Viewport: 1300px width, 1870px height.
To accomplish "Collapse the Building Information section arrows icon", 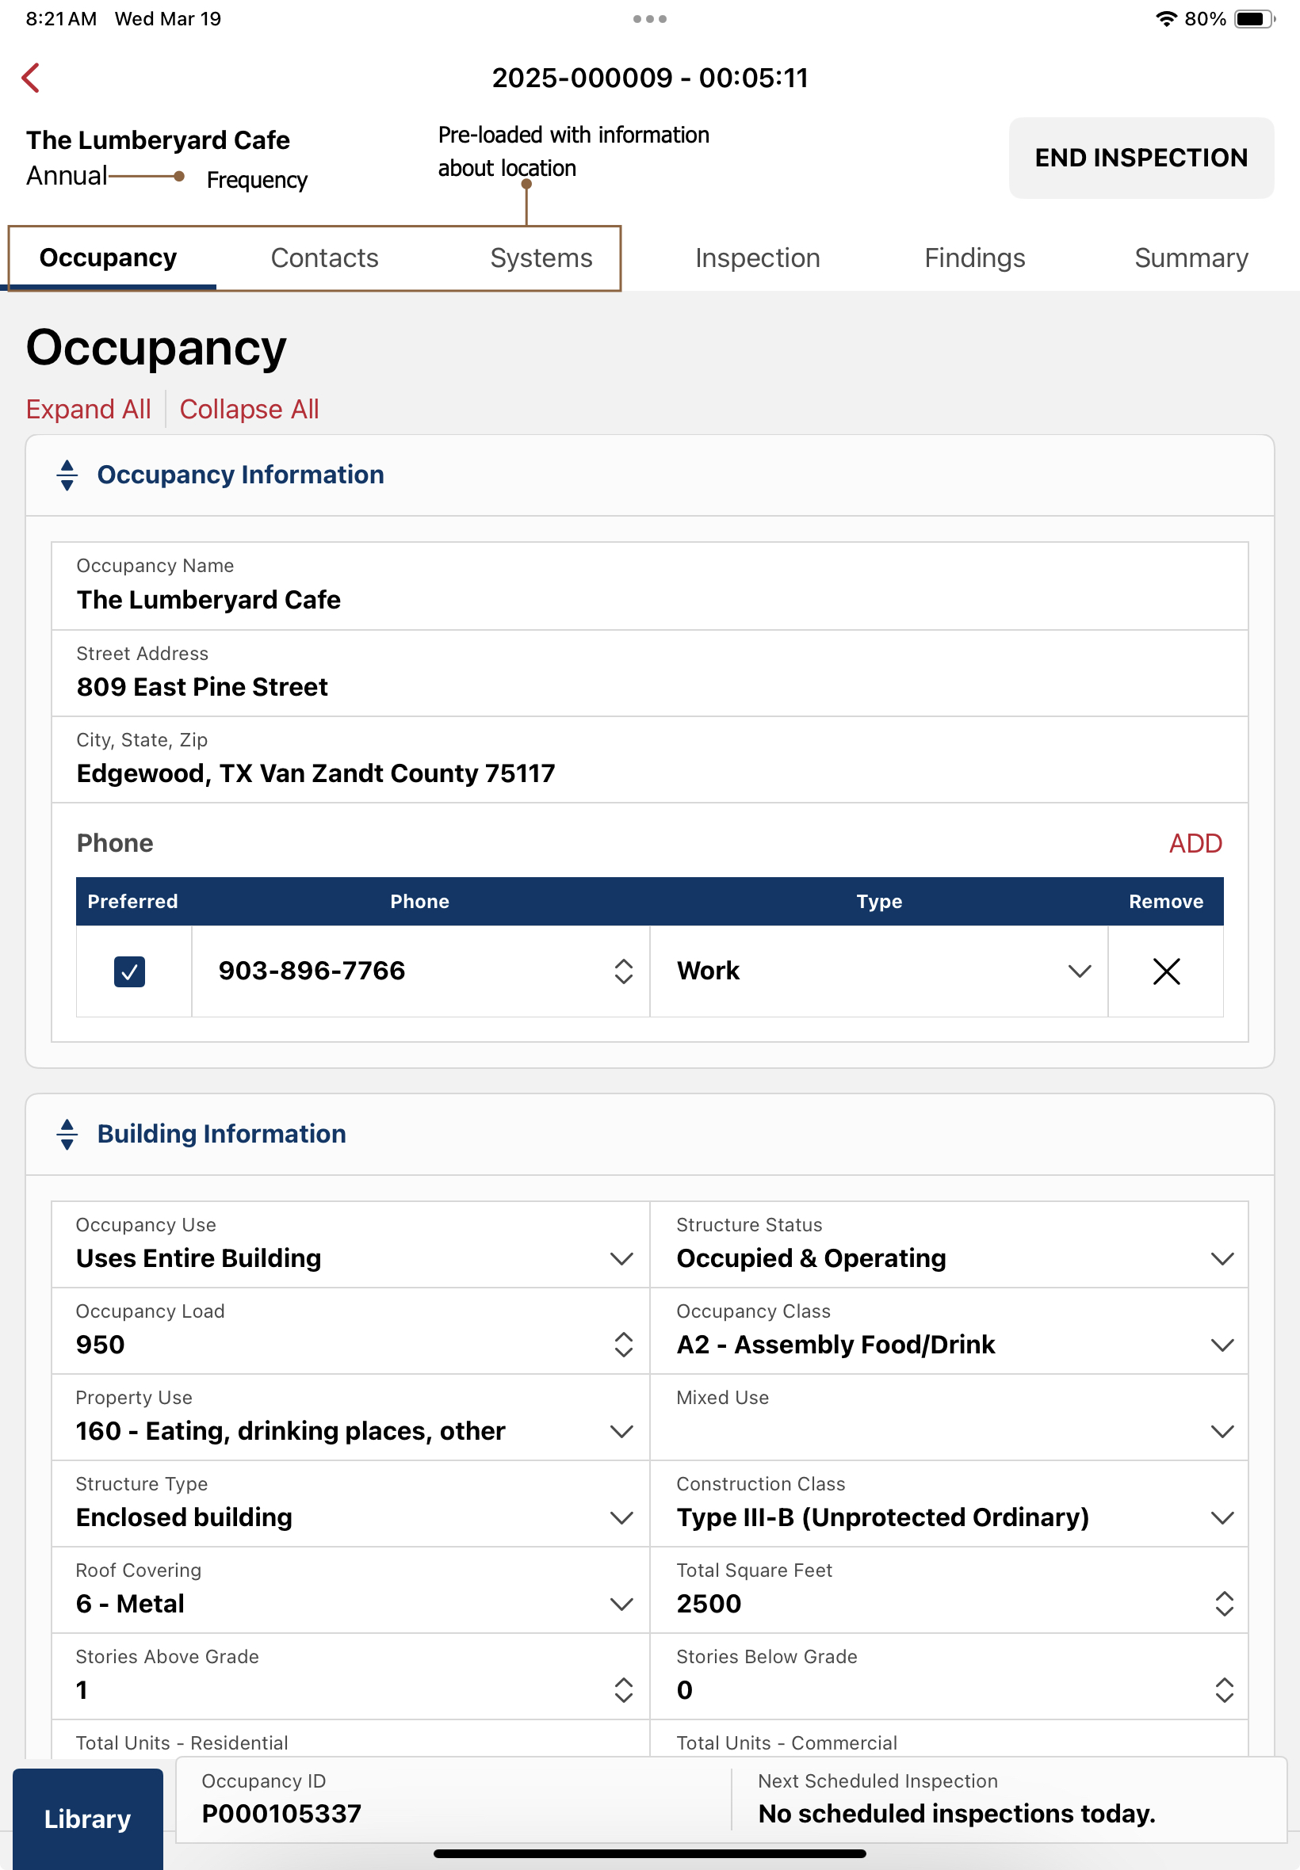I will (67, 1134).
